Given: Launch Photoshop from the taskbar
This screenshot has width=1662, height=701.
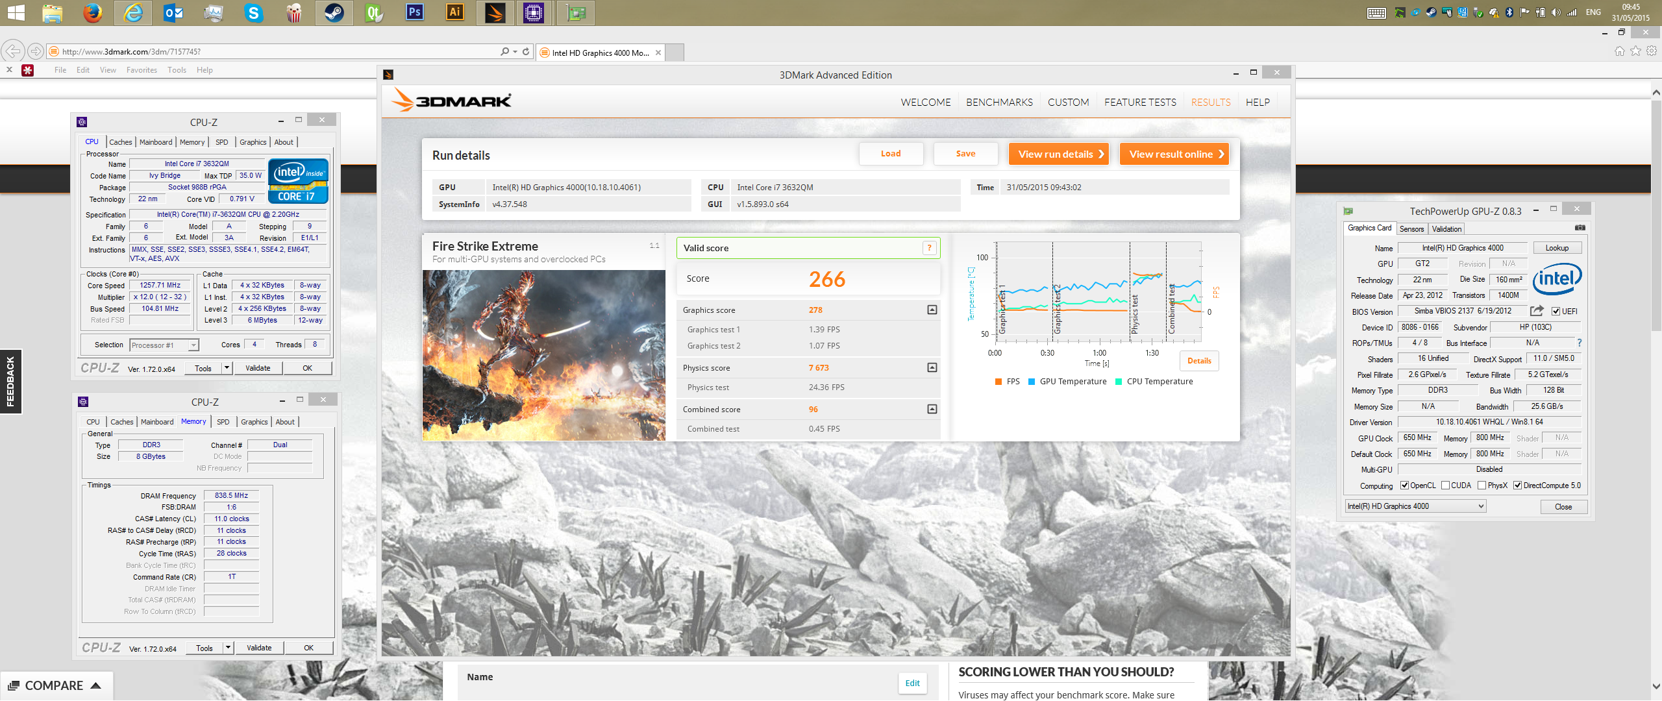Looking at the screenshot, I should [414, 12].
